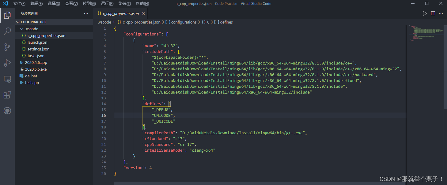
Task: Open 2020.5.6.cpp file
Action: tap(54, 62)
